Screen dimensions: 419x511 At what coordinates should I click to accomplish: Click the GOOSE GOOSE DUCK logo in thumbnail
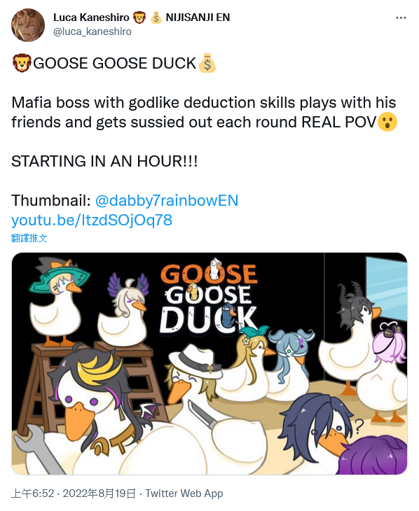(x=209, y=298)
